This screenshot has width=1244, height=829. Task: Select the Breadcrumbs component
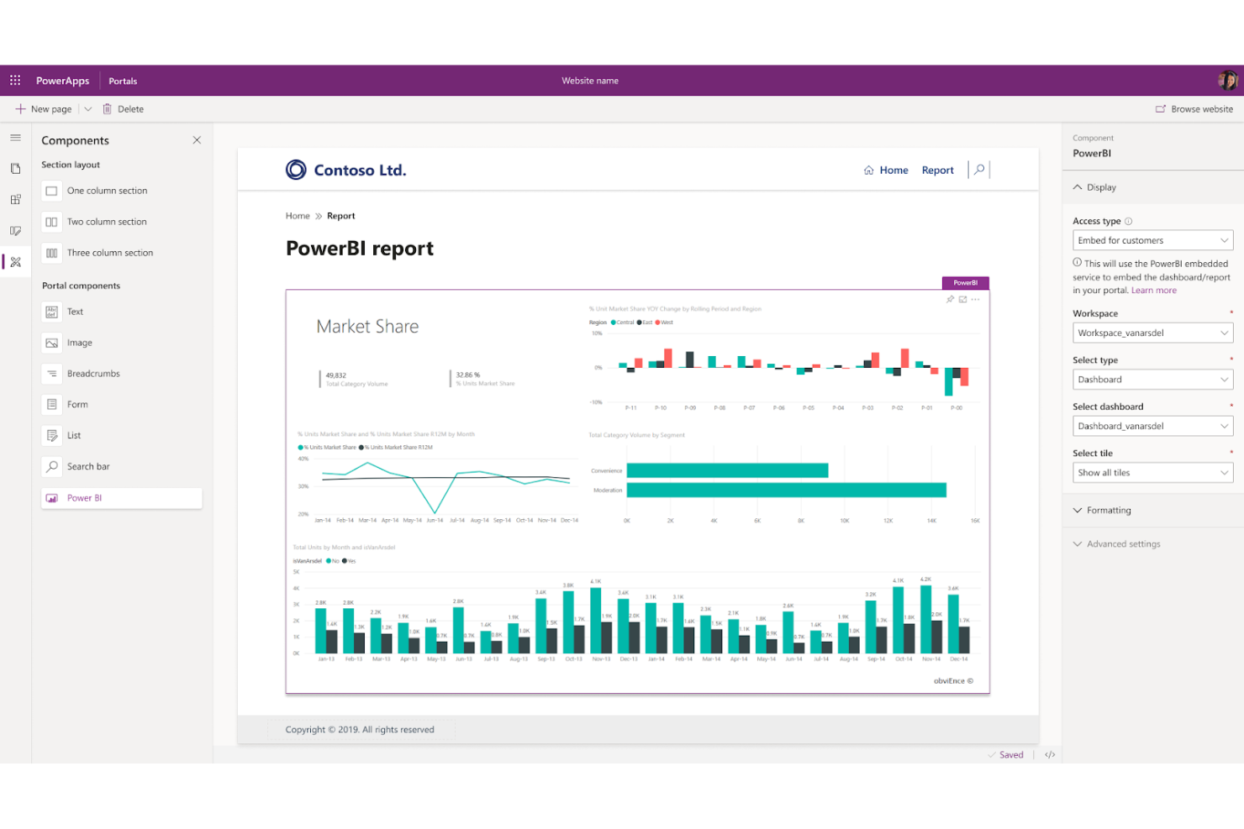coord(92,373)
